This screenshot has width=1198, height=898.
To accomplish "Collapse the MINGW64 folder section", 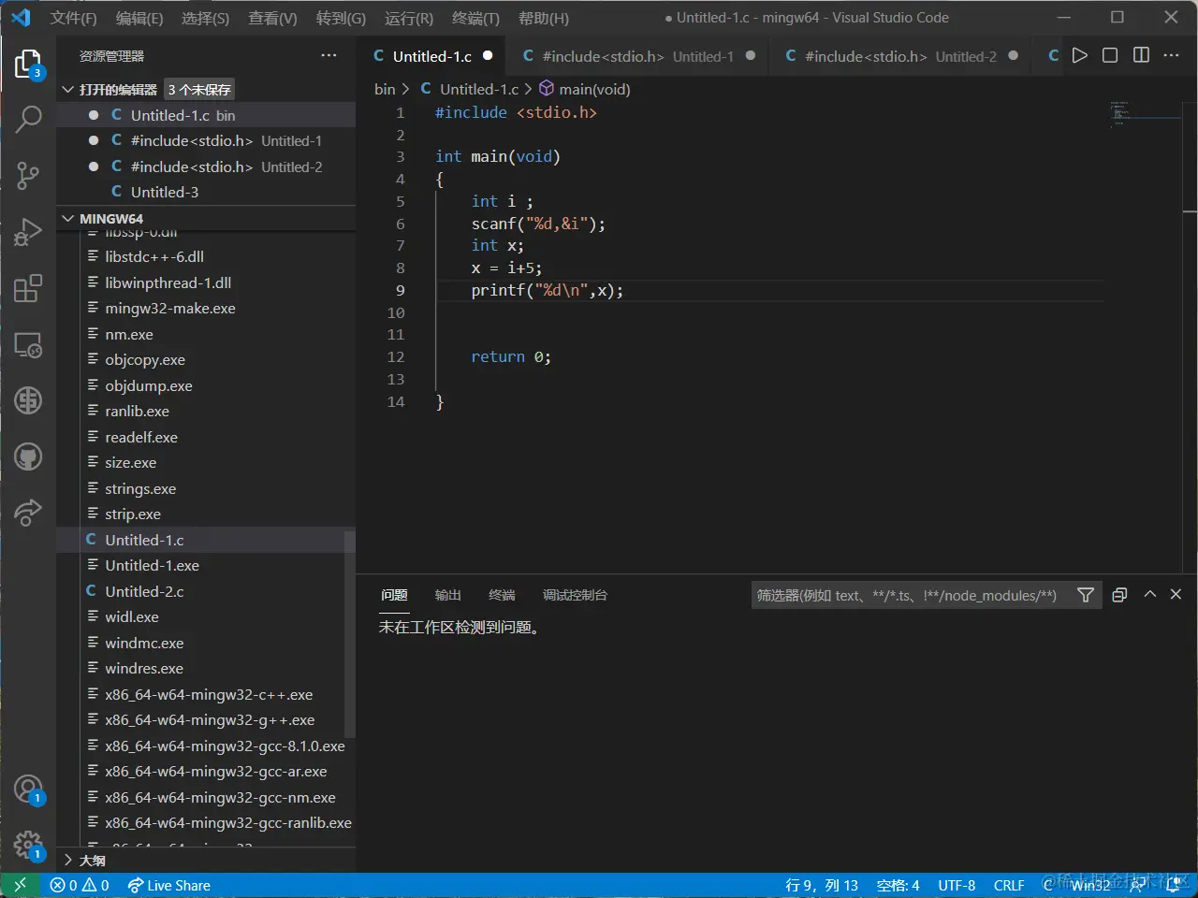I will point(68,219).
